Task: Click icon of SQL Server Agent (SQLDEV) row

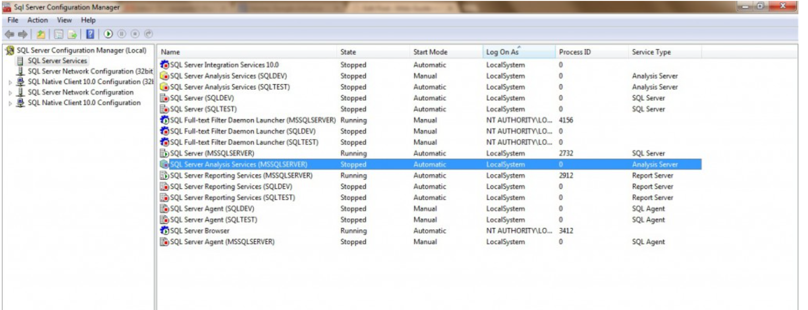Action: (164, 208)
